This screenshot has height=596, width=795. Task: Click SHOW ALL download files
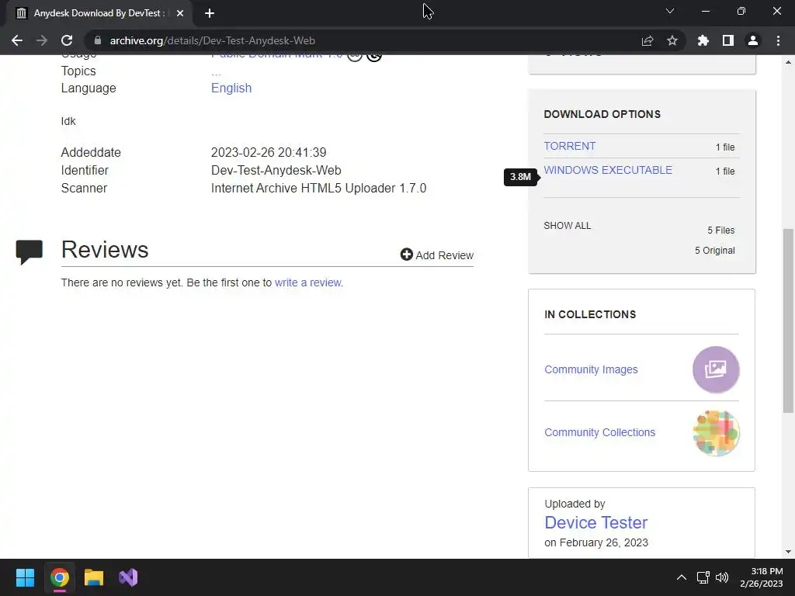pyautogui.click(x=568, y=226)
